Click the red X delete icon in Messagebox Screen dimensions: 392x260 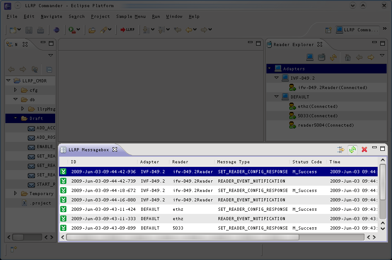click(x=365, y=150)
